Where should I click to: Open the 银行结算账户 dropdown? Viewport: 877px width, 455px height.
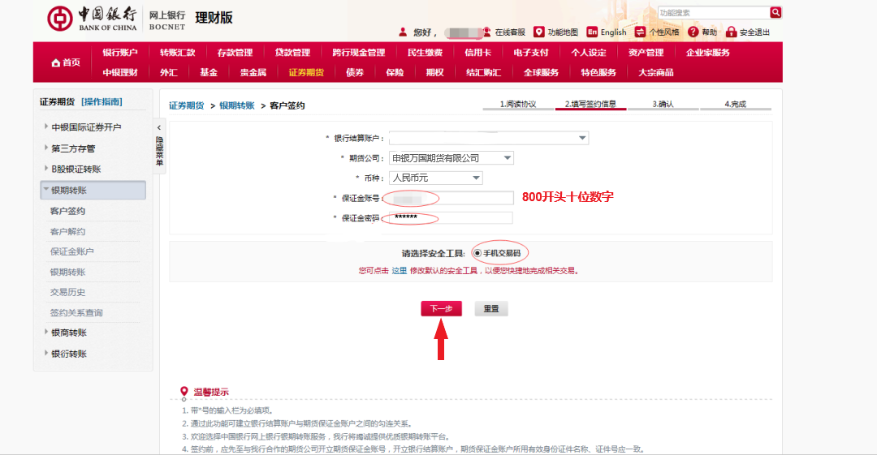[x=581, y=139]
